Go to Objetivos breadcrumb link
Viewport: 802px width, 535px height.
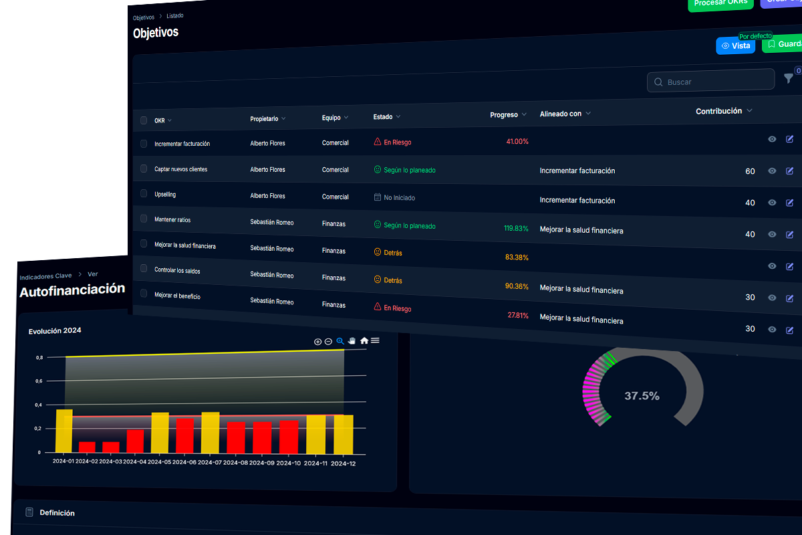click(x=143, y=17)
